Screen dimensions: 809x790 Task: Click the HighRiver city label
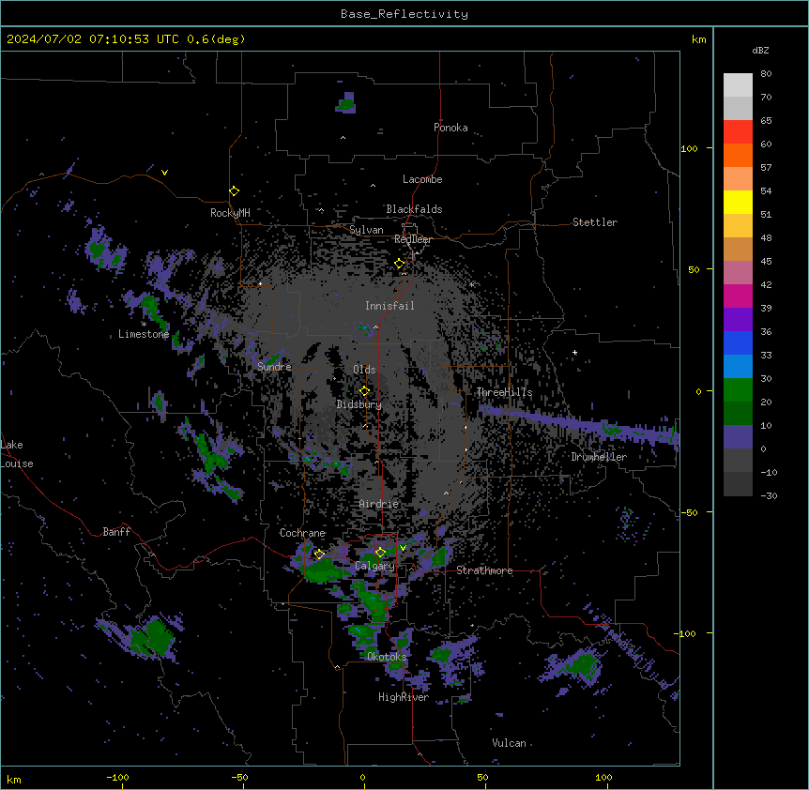pyautogui.click(x=404, y=697)
